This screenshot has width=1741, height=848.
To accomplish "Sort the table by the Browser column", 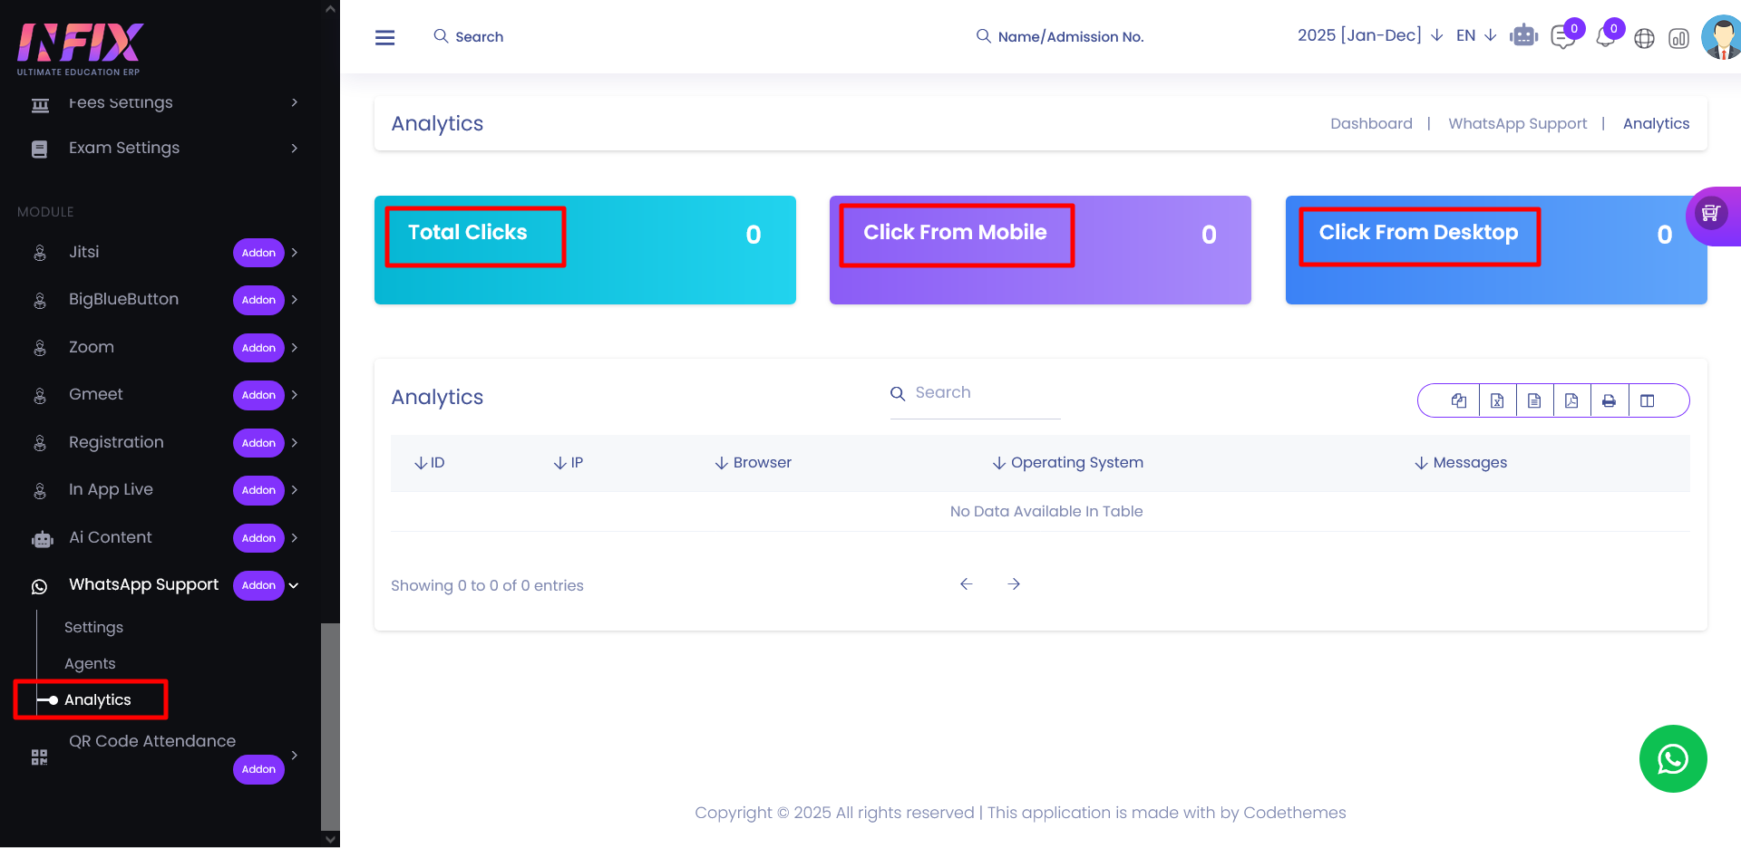I will [753, 463].
